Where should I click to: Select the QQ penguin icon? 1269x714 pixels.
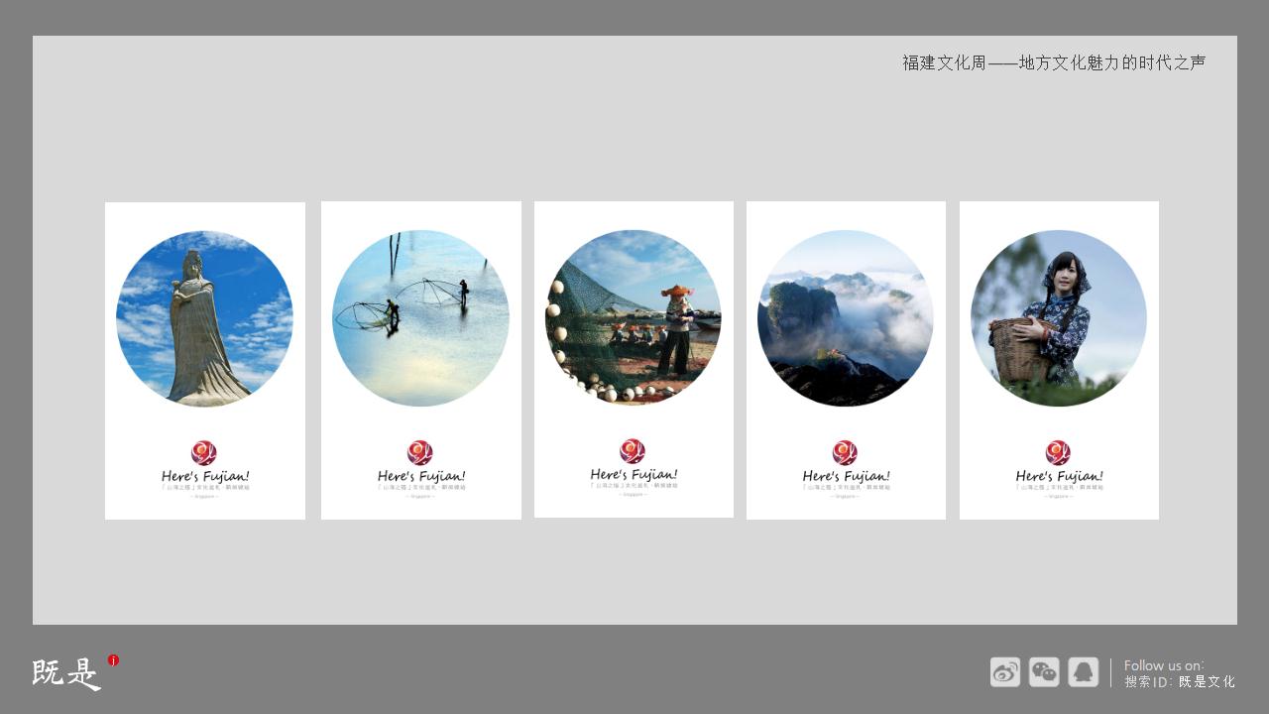(x=1083, y=672)
